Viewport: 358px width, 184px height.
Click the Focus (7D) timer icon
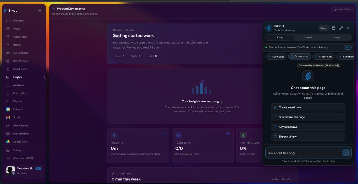pyautogui.click(x=114, y=135)
